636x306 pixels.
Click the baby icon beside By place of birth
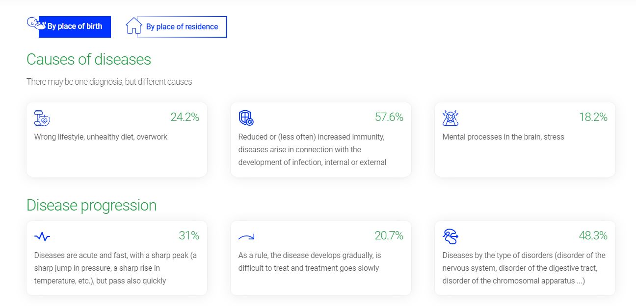pyautogui.click(x=35, y=24)
